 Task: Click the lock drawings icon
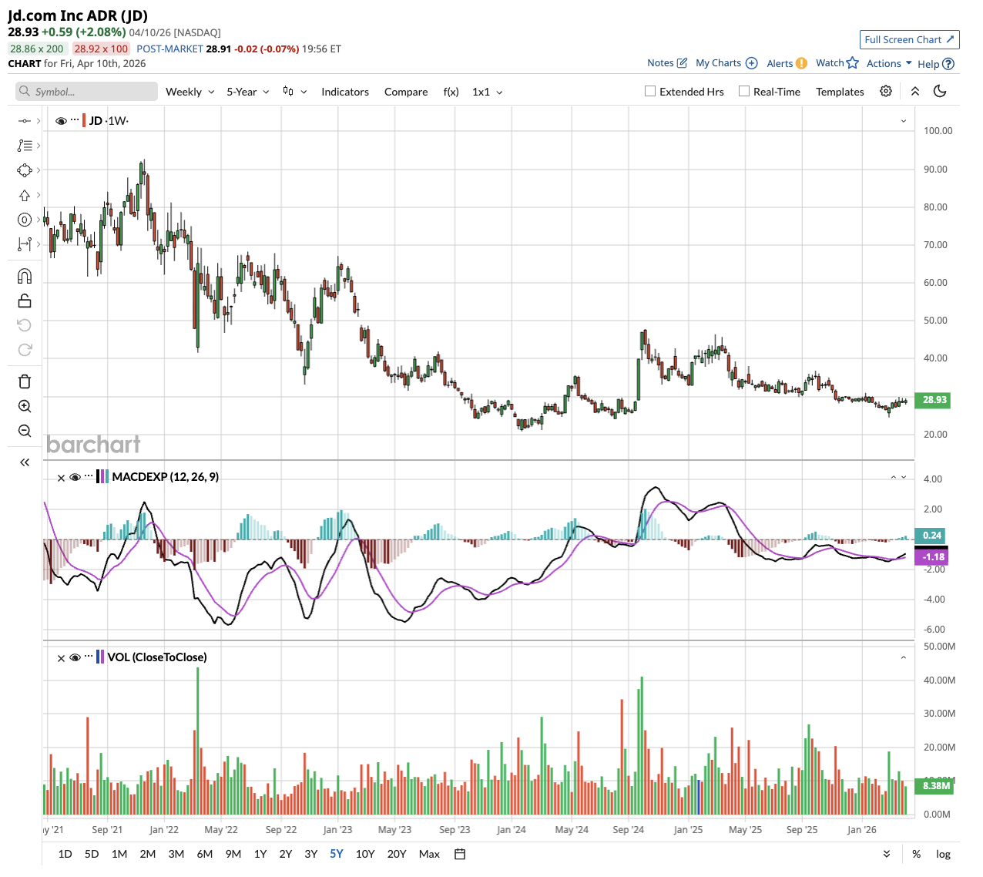coord(25,301)
